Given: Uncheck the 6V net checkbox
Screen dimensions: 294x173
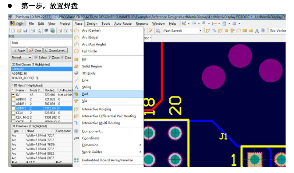Looking at the screenshot, I should click(14, 95).
